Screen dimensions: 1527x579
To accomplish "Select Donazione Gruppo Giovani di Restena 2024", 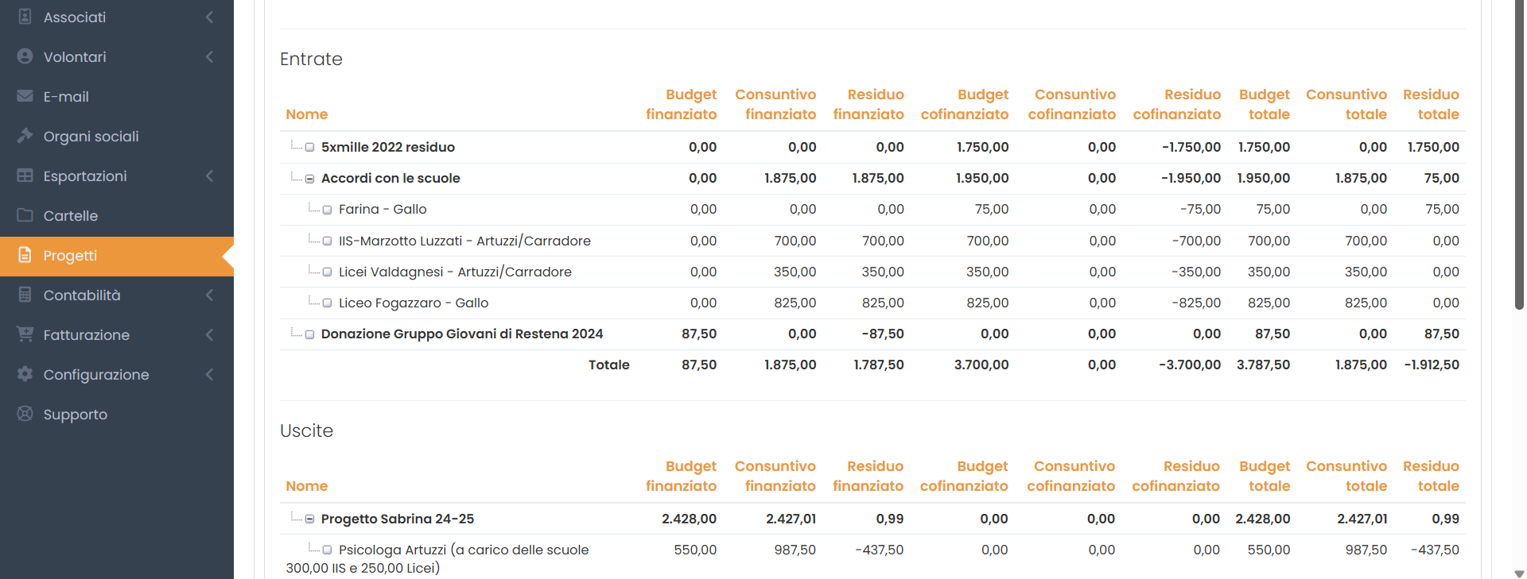I will coord(461,334).
